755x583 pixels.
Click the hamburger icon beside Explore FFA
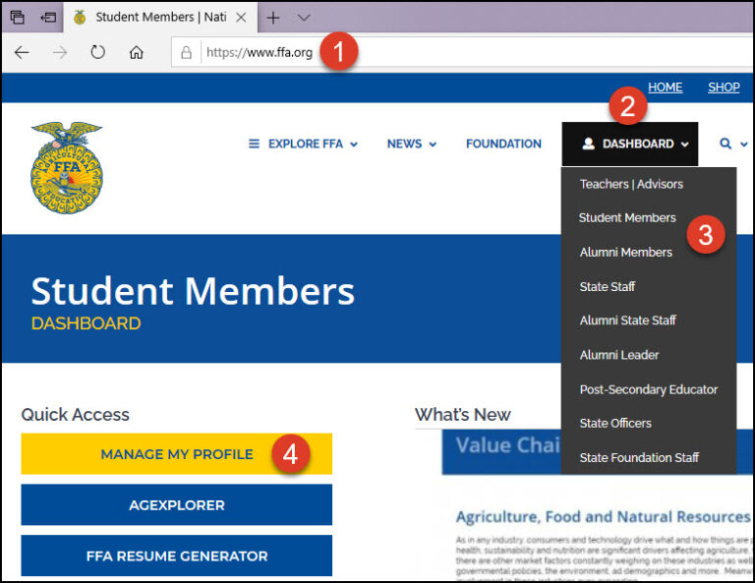click(x=254, y=144)
